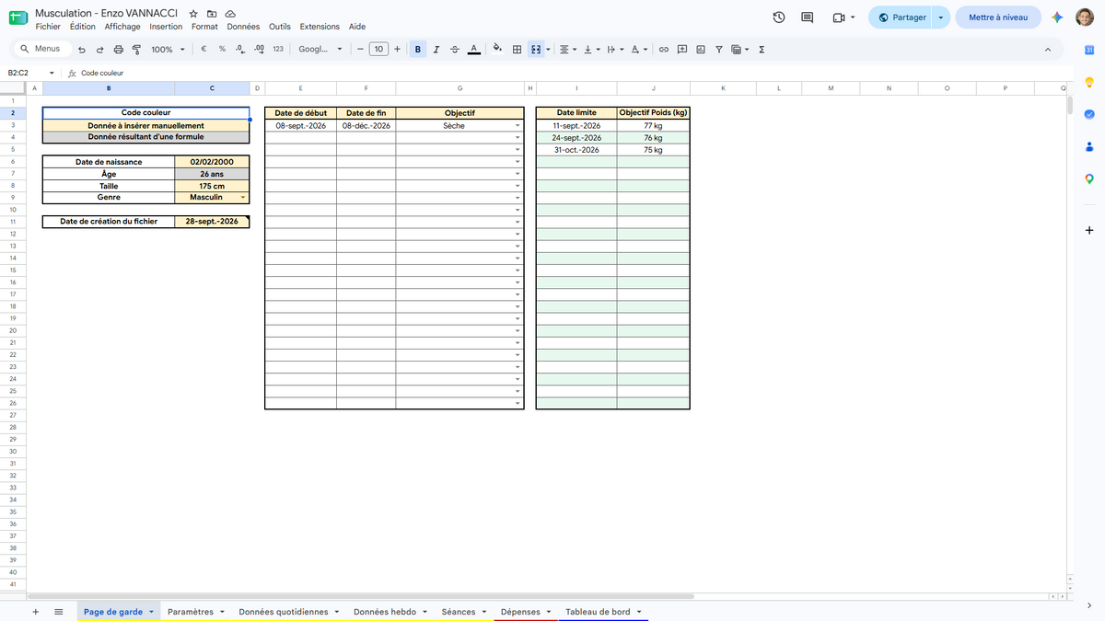The height and width of the screenshot is (621, 1105).
Task: Show the all sheets list
Action: click(58, 612)
